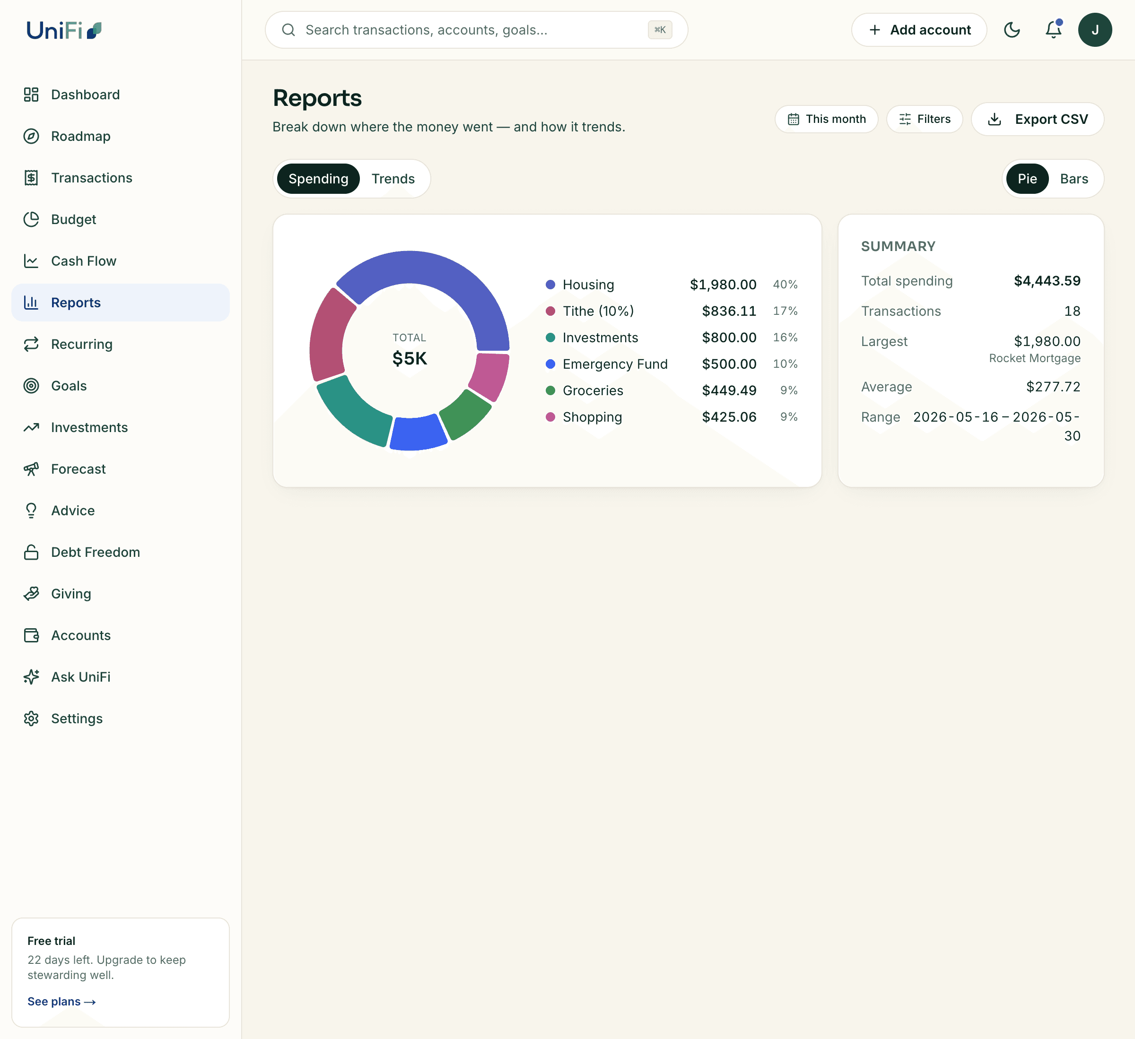
Task: Go to Settings
Action: tap(121, 719)
